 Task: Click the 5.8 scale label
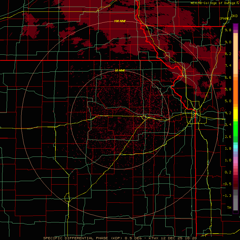228,89
